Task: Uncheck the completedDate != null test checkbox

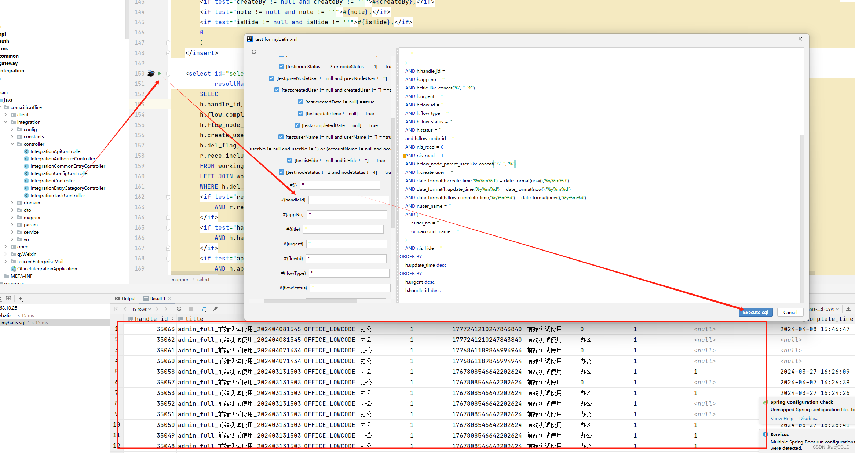Action: [x=297, y=125]
